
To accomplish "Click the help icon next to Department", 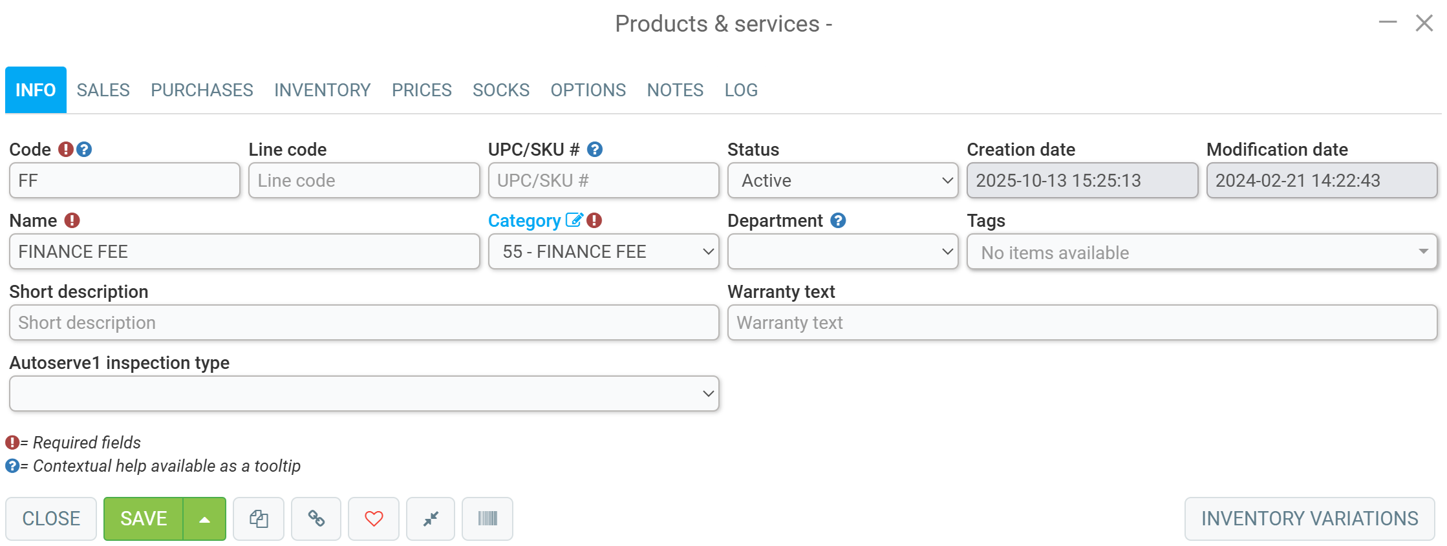I will 838,220.
